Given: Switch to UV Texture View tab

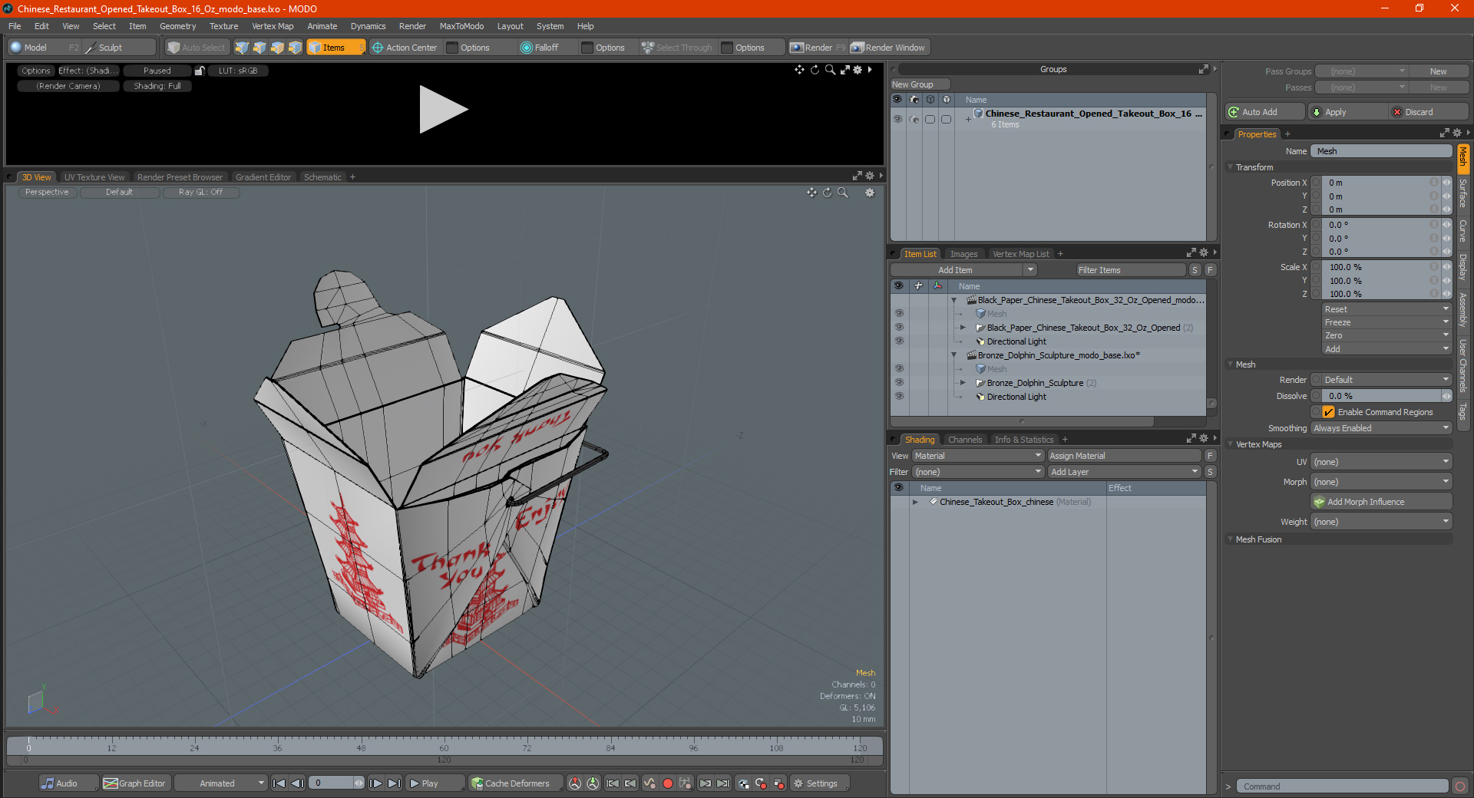Looking at the screenshot, I should click(94, 177).
